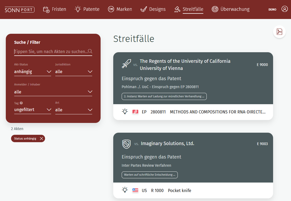Remove the Status: anhängig filter chip
The image size is (291, 201).
(x=41, y=138)
